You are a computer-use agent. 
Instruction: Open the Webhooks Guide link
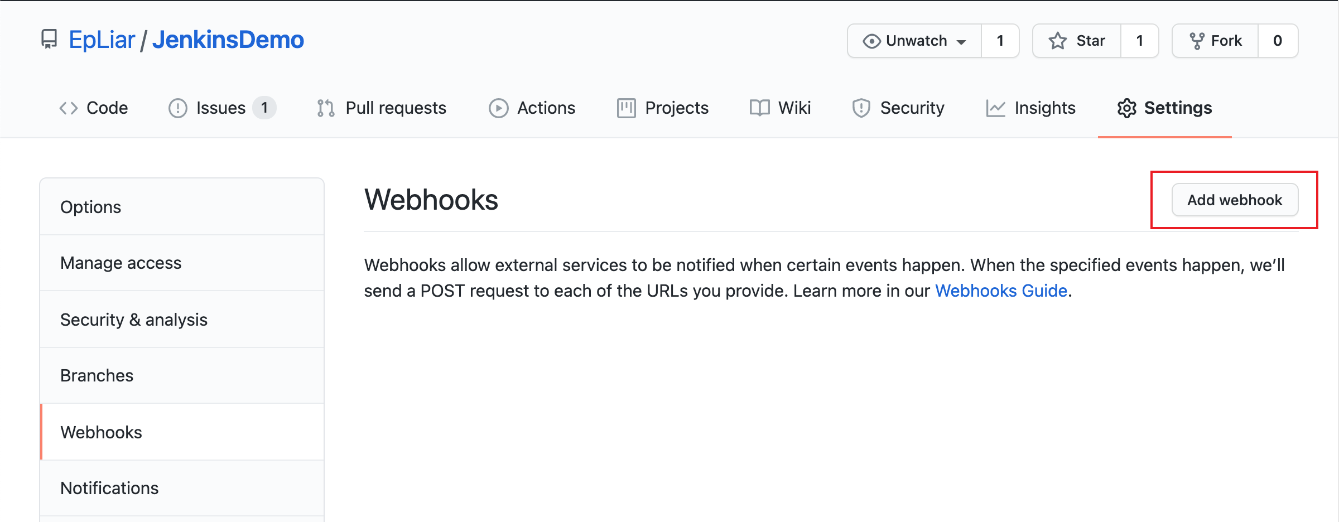pos(1001,291)
